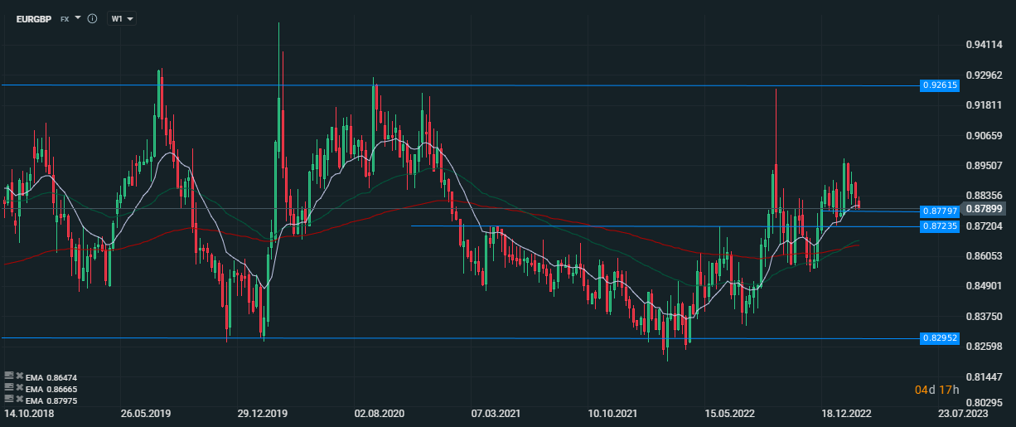The width and height of the screenshot is (1016, 427).
Task: Click the 0.89507 price axis value
Action: [x=985, y=165]
